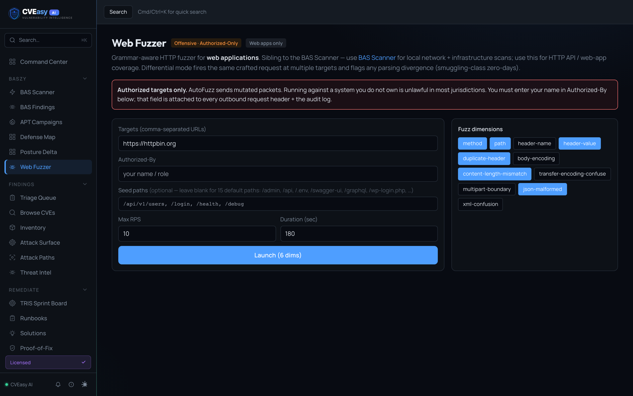Screen dimensions: 633x396
Task: Open the Runbooks page
Action: click(x=48, y=318)
